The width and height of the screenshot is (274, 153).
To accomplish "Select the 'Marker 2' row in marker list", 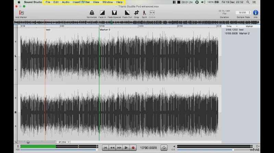I will tap(241, 33).
